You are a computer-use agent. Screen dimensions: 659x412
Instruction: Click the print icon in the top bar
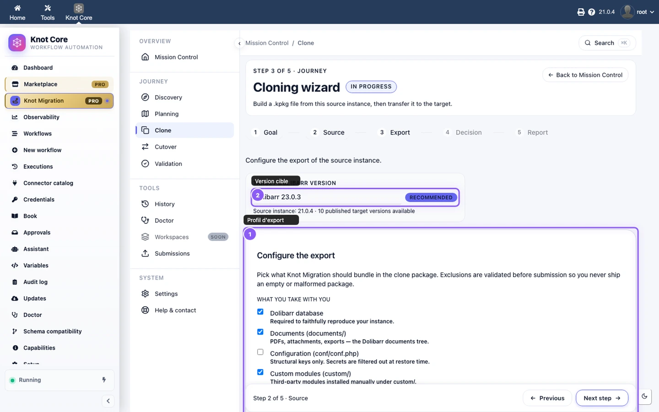point(581,12)
